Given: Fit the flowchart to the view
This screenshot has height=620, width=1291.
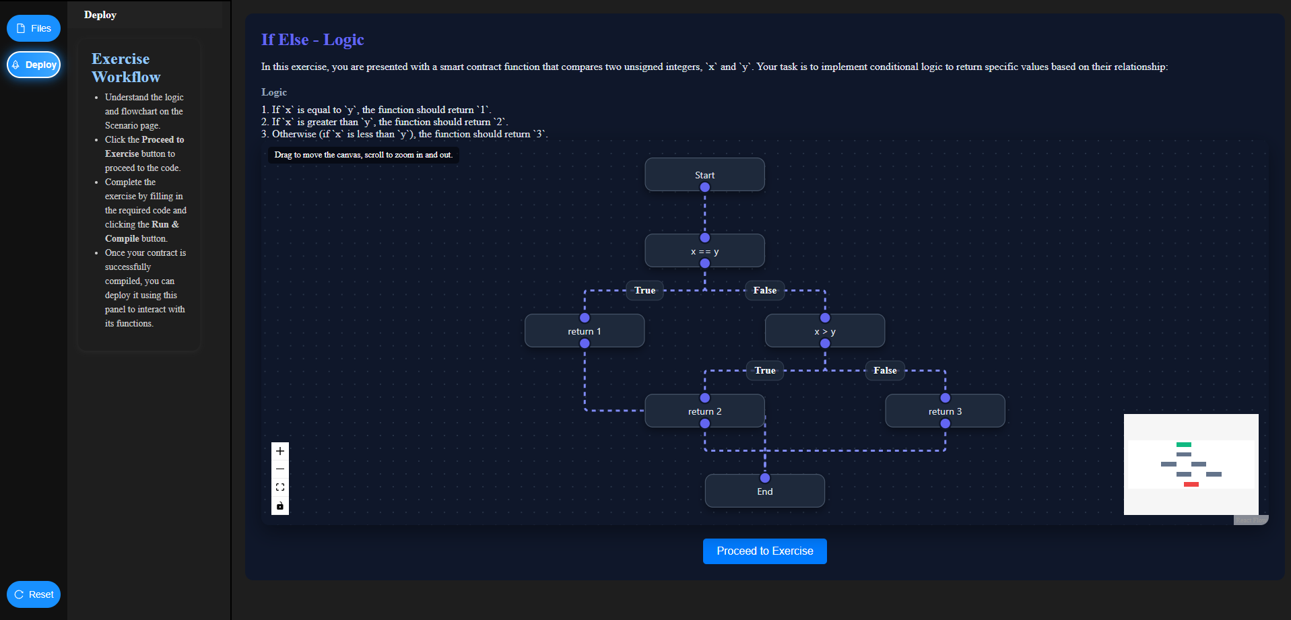Looking at the screenshot, I should [x=280, y=487].
